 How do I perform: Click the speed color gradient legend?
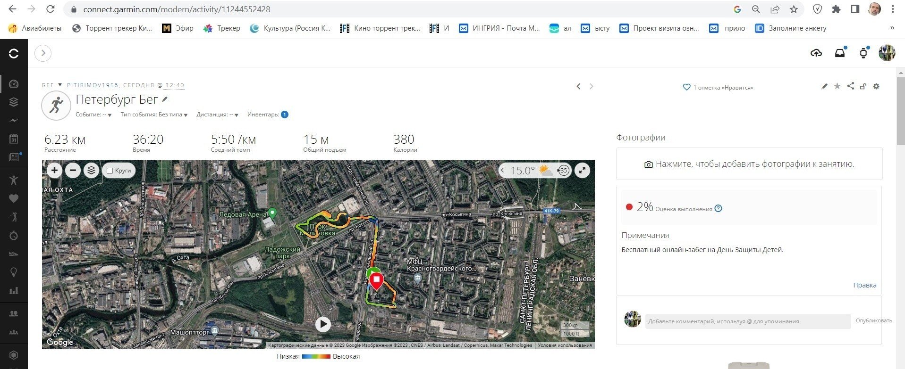(316, 357)
